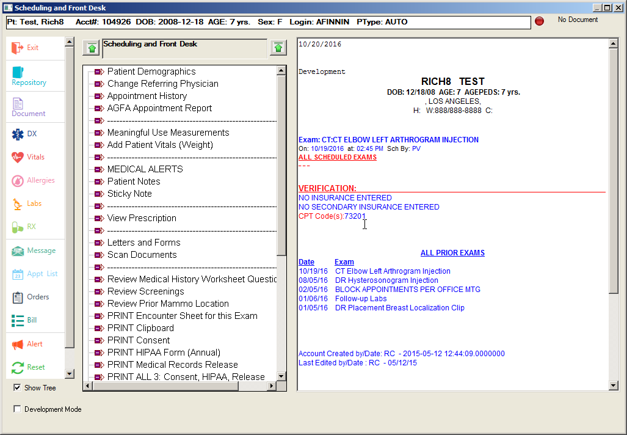Open the Orders clipboard icon
This screenshot has width=627, height=435.
(x=18, y=297)
